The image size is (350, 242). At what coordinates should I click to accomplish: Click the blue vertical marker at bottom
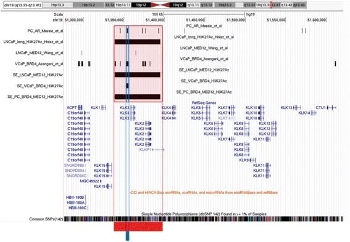coord(127,236)
